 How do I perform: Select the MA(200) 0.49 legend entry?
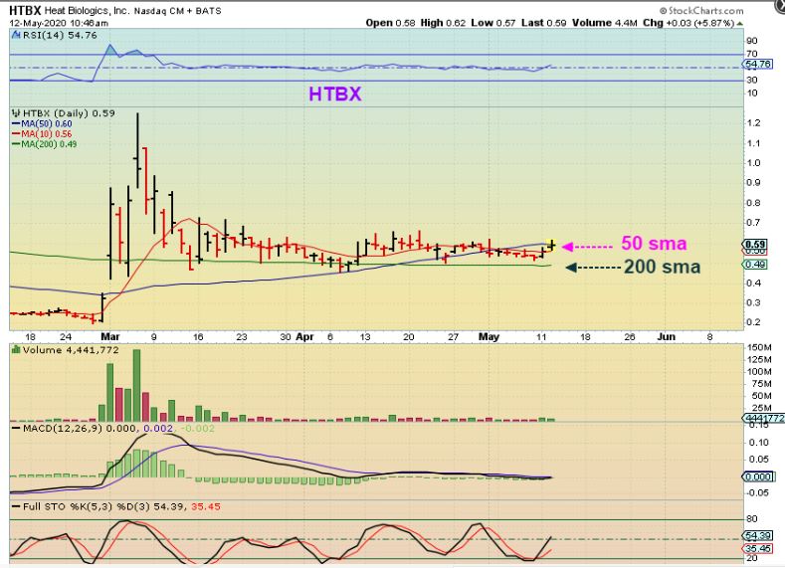pyautogui.click(x=45, y=144)
